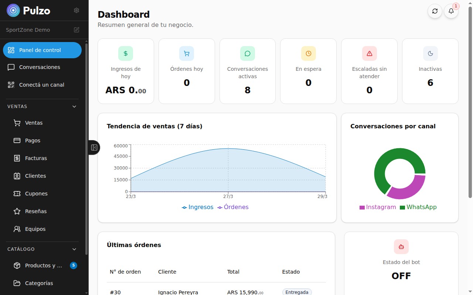This screenshot has width=473, height=295.
Task: Open the Cupones page
Action: 36,194
